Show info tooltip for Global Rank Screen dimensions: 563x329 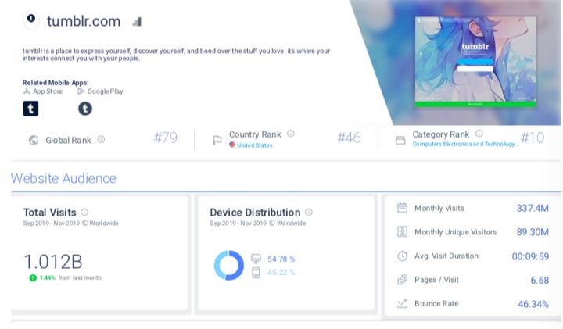click(101, 139)
